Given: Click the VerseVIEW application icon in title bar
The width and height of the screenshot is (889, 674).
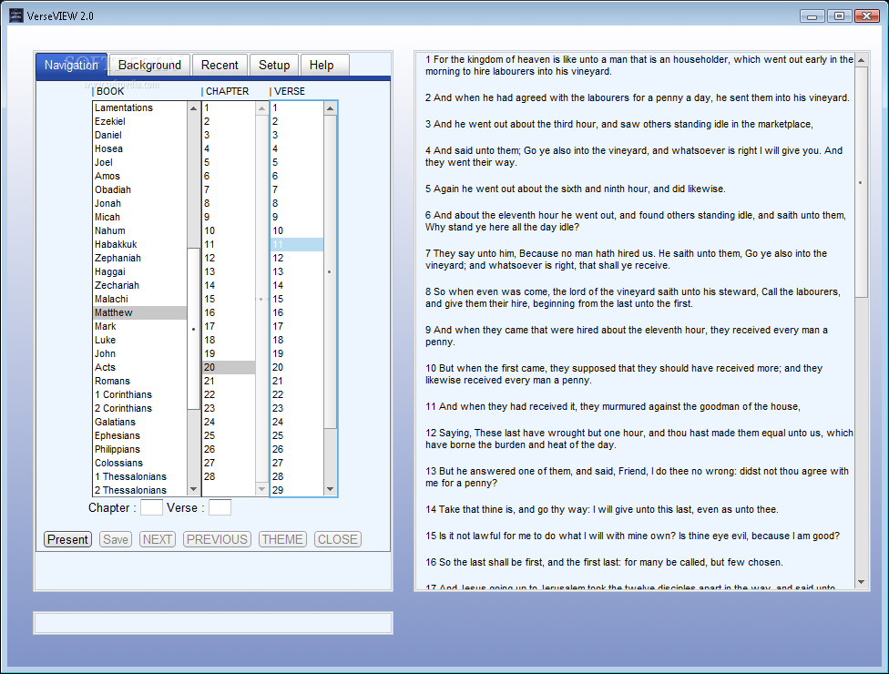Looking at the screenshot, I should coord(16,15).
